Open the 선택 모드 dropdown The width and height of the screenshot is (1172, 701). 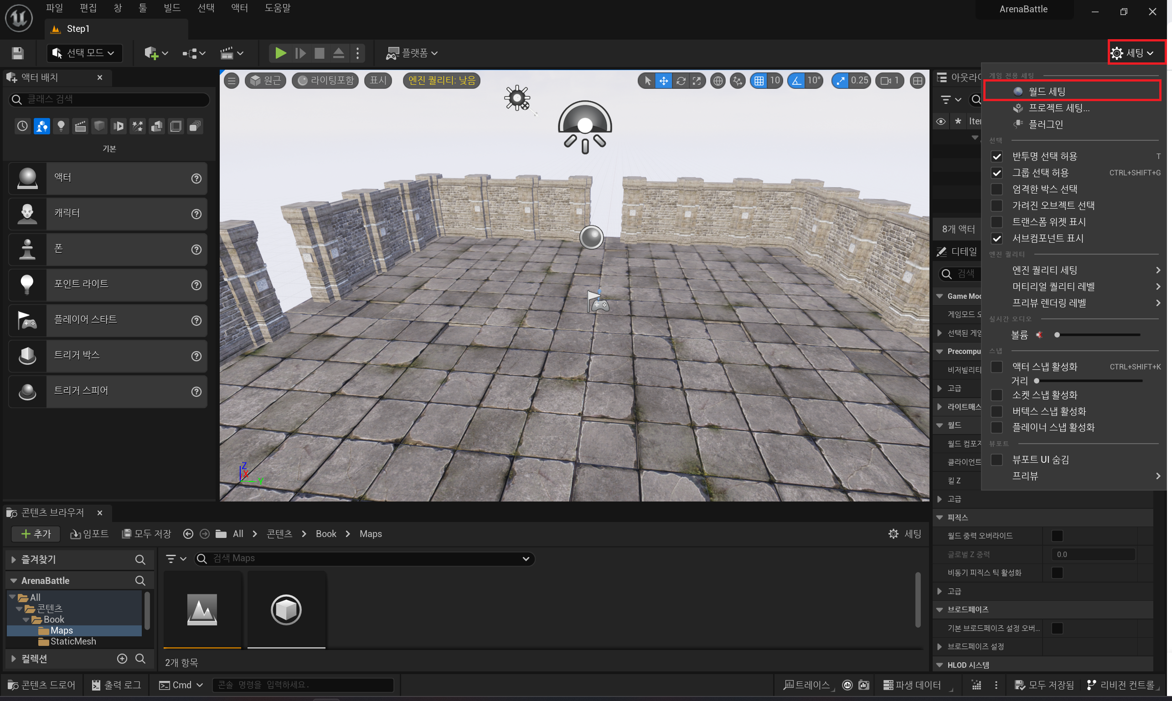(x=85, y=53)
